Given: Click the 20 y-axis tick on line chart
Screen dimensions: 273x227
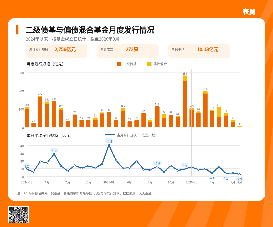Looking at the screenshot, I should [x=22, y=161].
